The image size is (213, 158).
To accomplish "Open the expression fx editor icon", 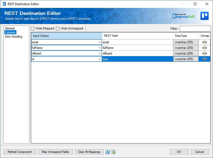I will (x=108, y=152).
